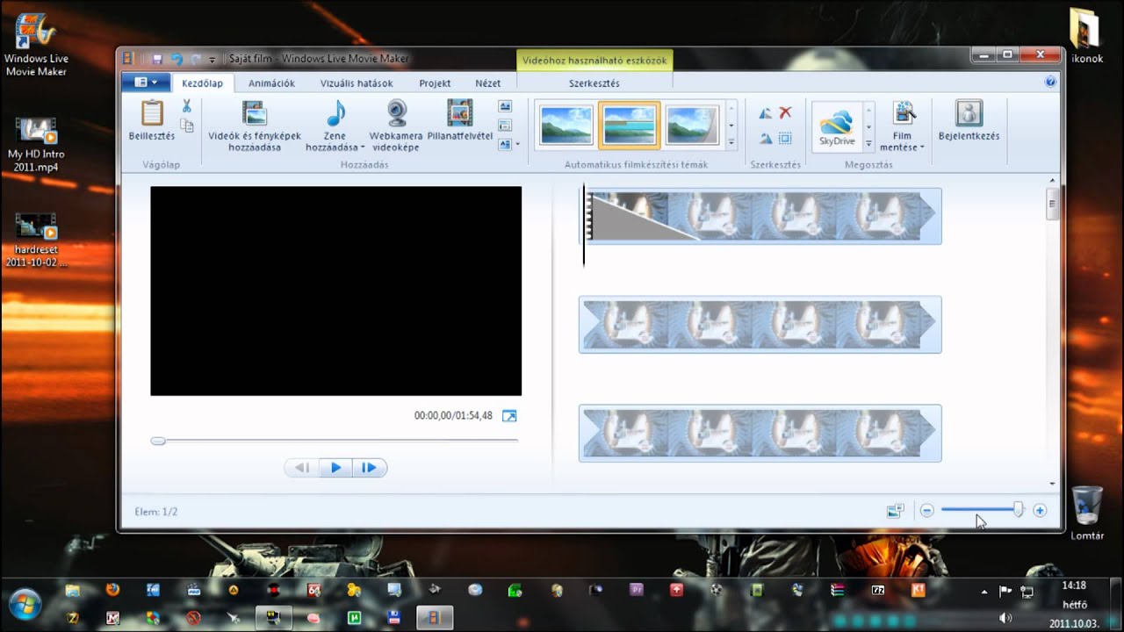Open My HD Intro 2011.mp4 desktop file
Image resolution: width=1124 pixels, height=632 pixels.
click(x=36, y=145)
